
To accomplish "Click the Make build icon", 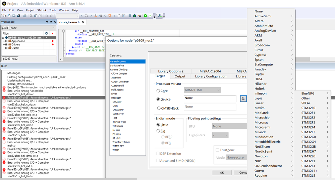I will pyautogui.click(x=134, y=16).
